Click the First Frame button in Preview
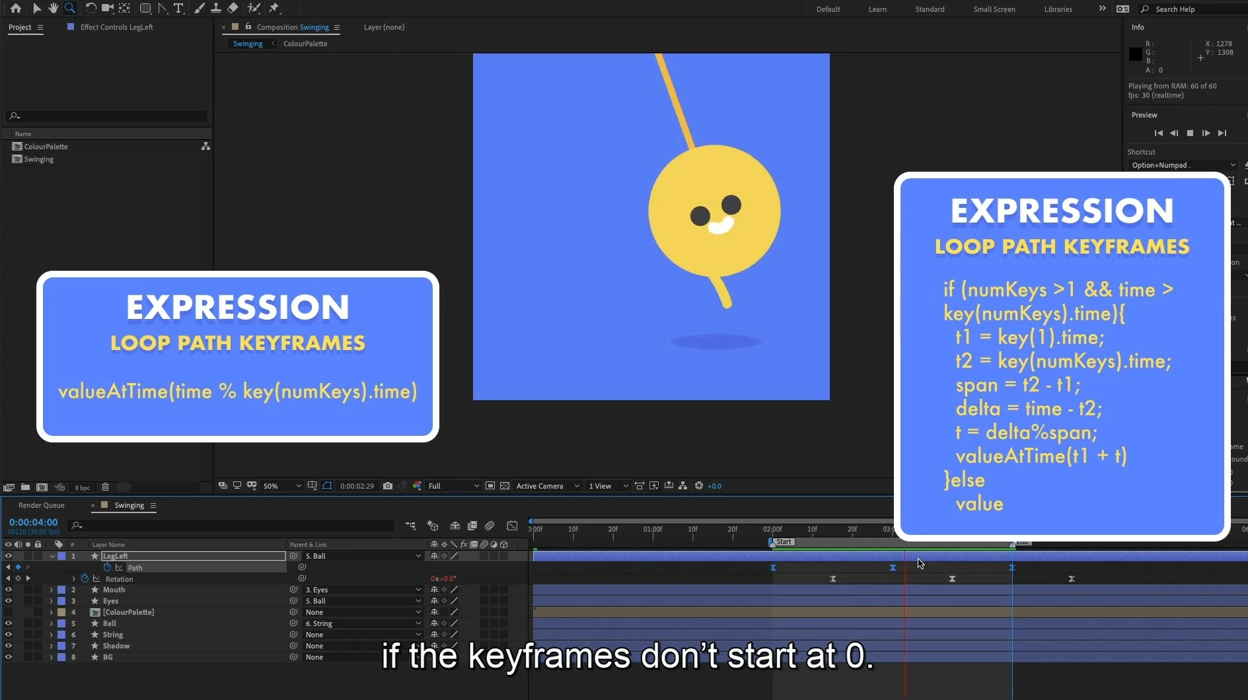Viewport: 1248px width, 700px height. (x=1158, y=133)
